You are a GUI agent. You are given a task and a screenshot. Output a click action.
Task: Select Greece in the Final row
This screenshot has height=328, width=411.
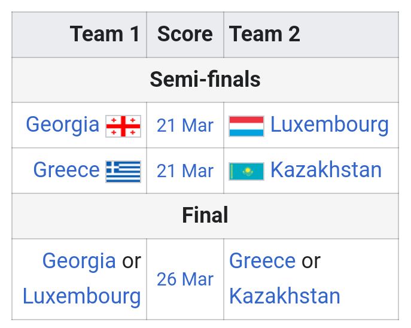click(x=263, y=261)
